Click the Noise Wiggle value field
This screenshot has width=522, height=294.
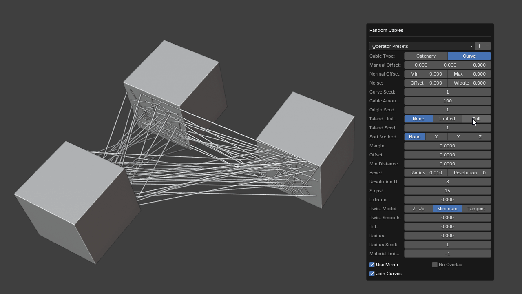click(469, 83)
